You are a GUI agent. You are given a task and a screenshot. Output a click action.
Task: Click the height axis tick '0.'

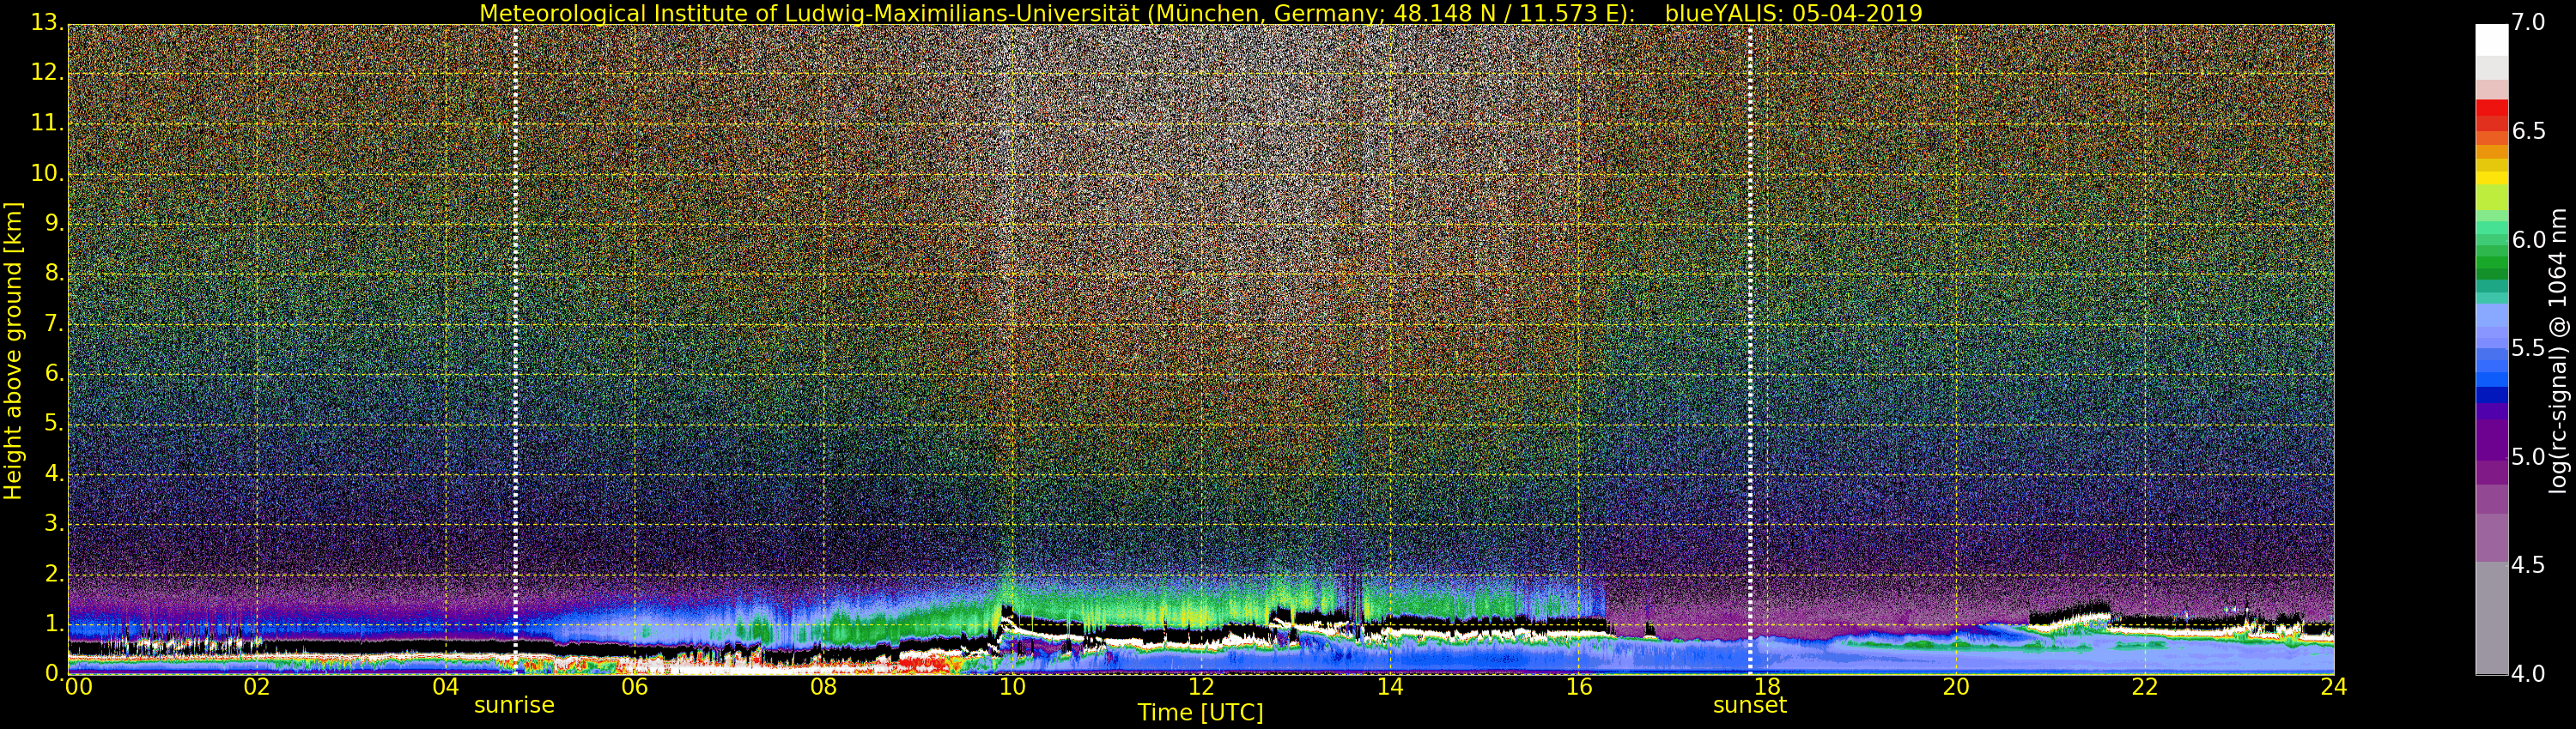click(x=54, y=673)
